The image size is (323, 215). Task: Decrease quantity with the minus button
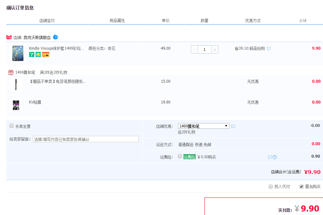point(194,50)
